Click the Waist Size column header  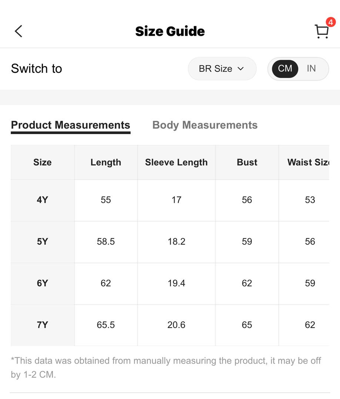[308, 162]
